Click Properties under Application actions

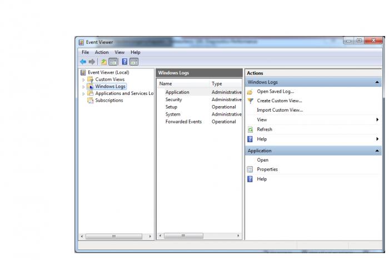tap(267, 169)
